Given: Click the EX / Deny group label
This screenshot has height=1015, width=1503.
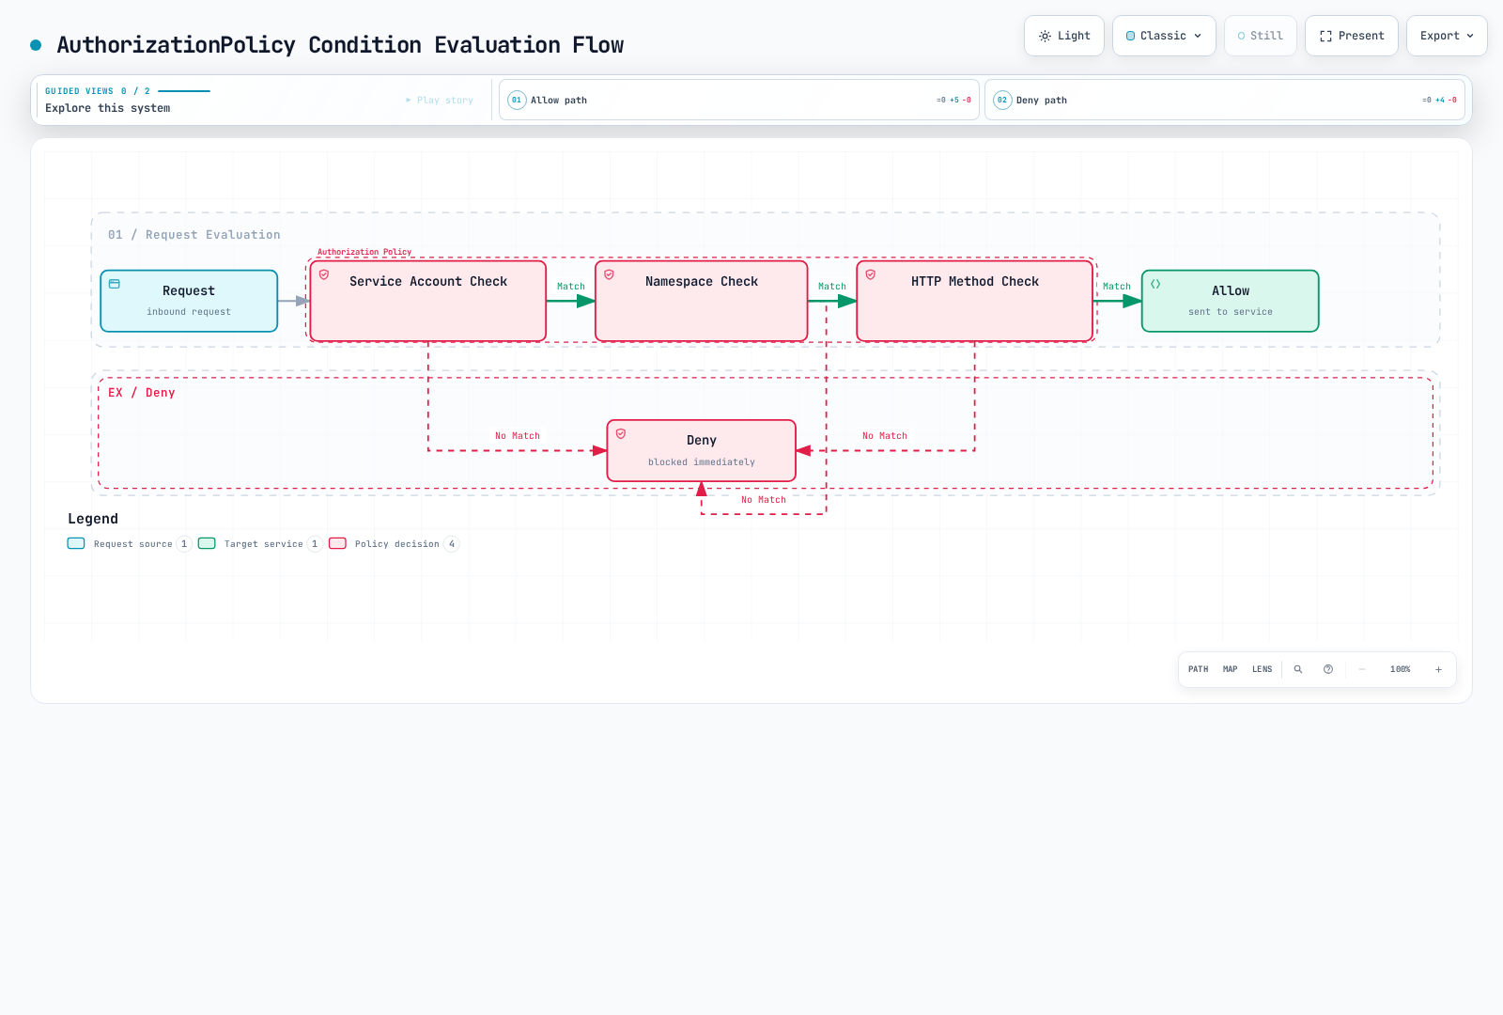Looking at the screenshot, I should tap(142, 393).
